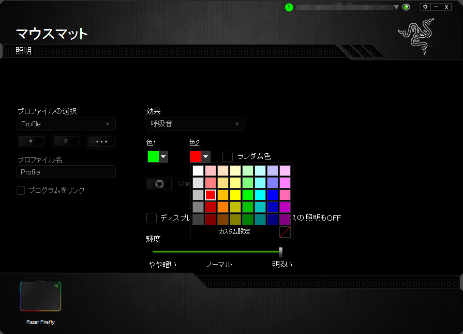This screenshot has height=334, width=463.
Task: Check the ディスプレイ lighting-off checkbox
Action: [152, 218]
